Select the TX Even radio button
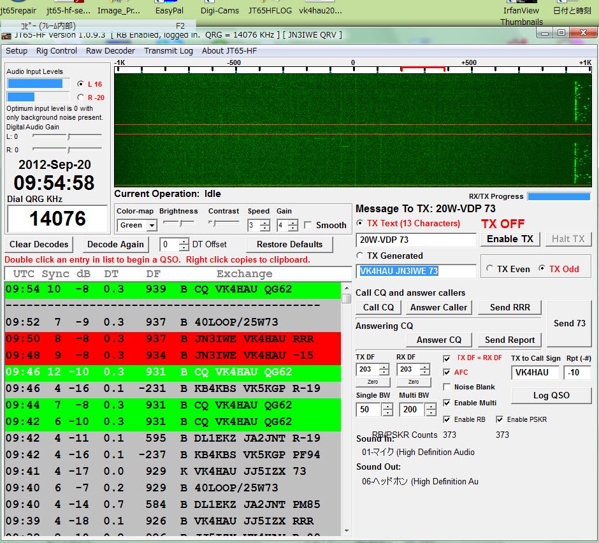The width and height of the screenshot is (599, 543). [x=489, y=269]
